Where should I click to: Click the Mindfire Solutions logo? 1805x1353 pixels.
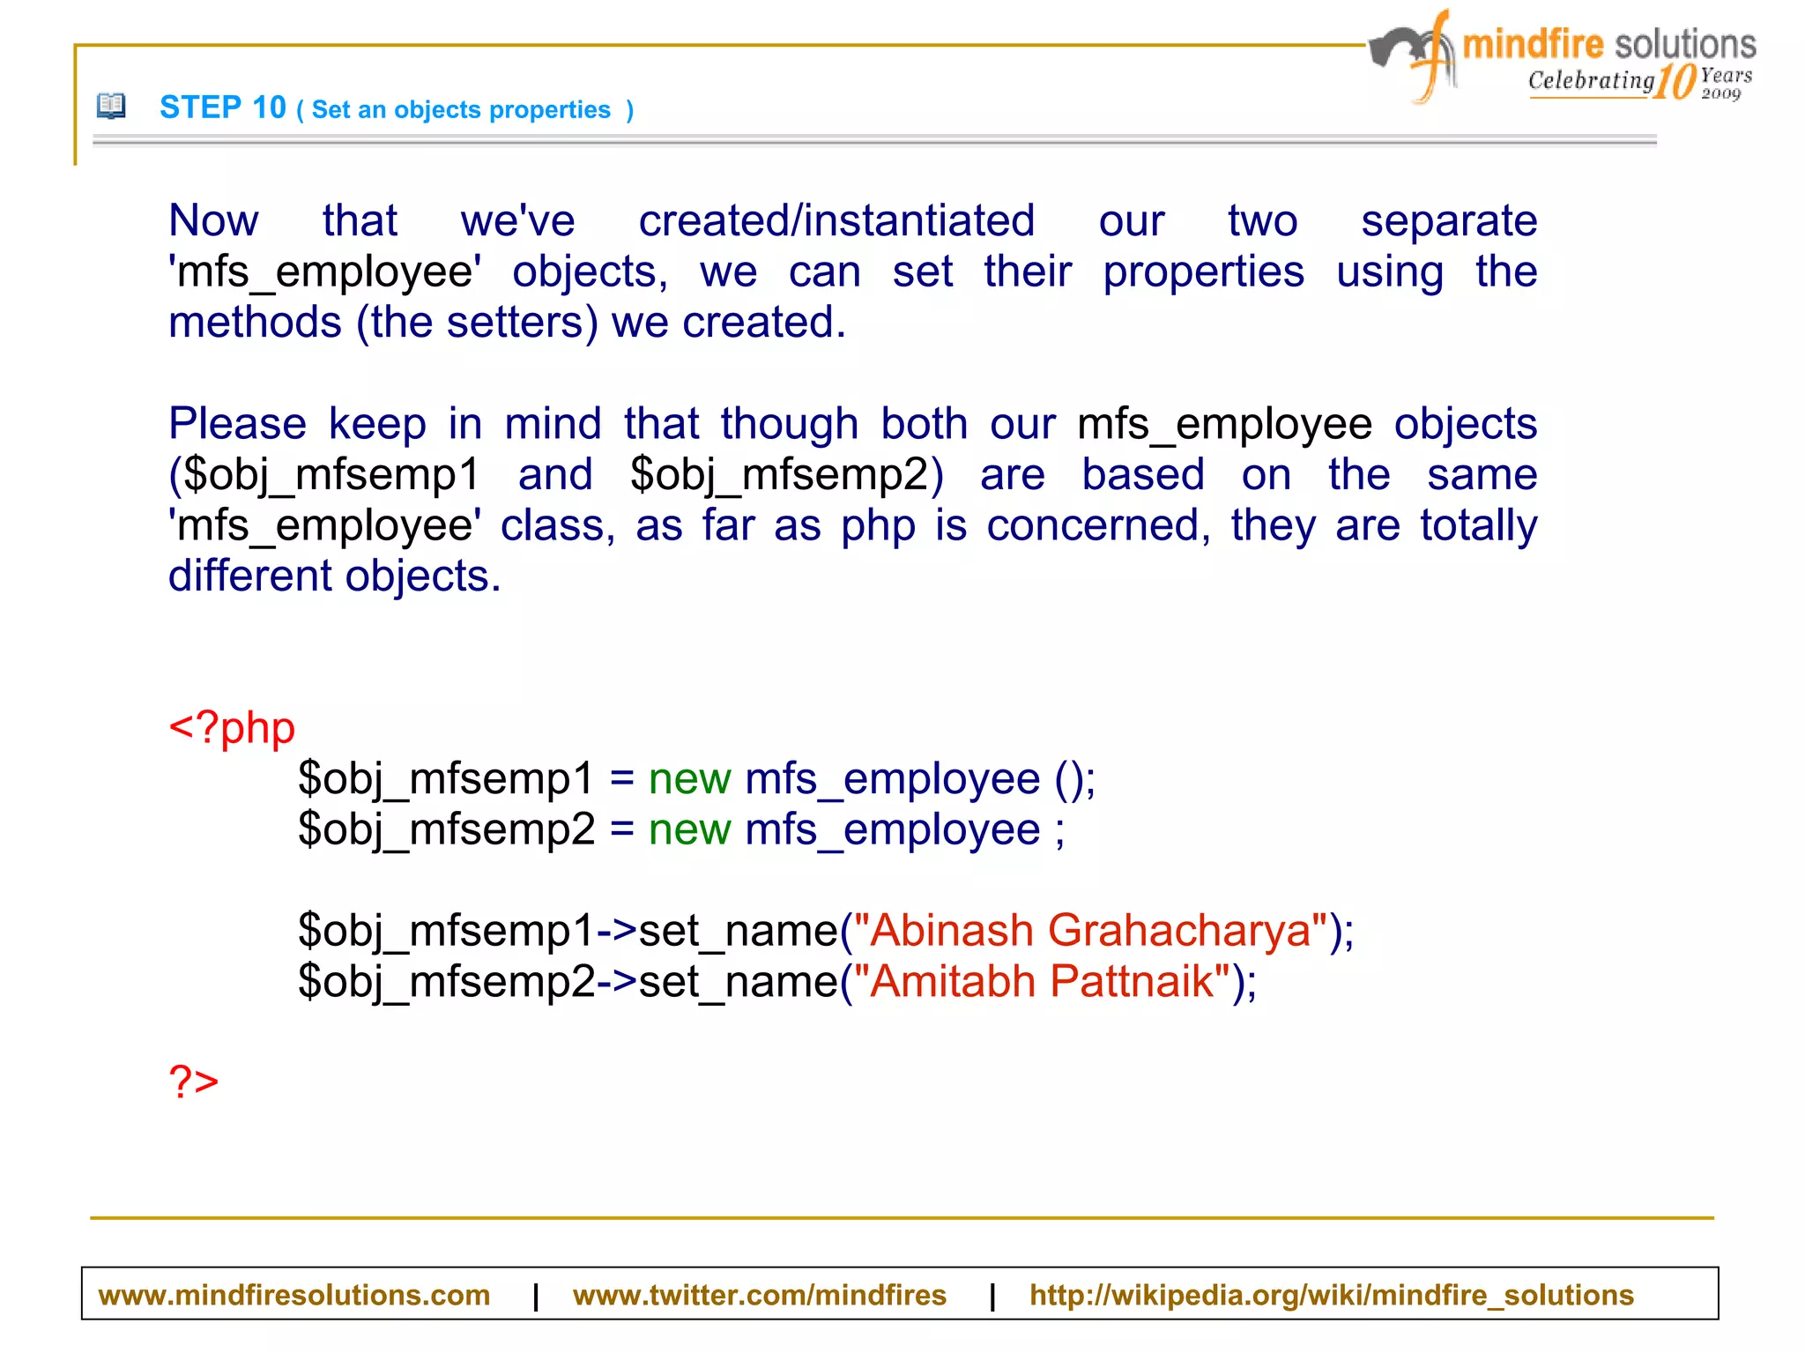coord(1562,56)
